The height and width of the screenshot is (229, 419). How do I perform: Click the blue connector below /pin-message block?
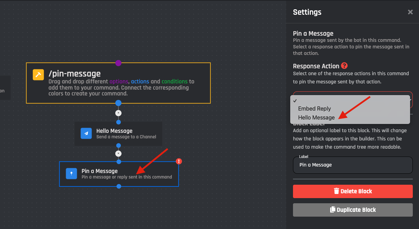(118, 103)
